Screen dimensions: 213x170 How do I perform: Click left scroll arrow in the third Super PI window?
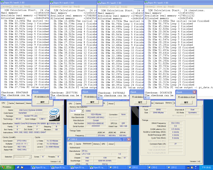[99, 98]
